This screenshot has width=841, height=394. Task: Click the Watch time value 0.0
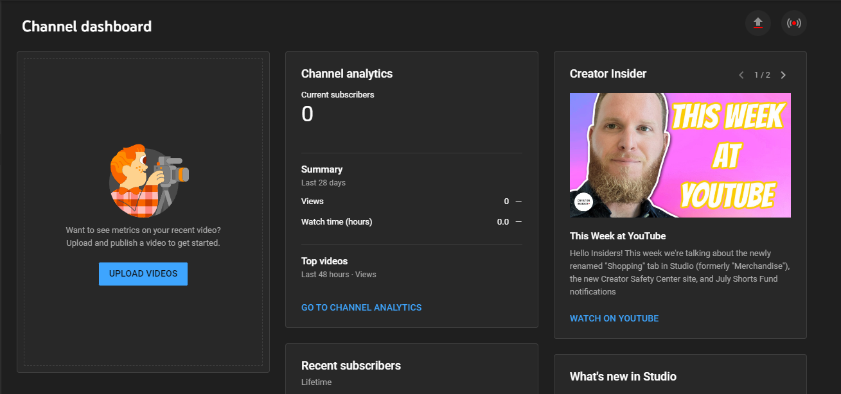pos(503,222)
